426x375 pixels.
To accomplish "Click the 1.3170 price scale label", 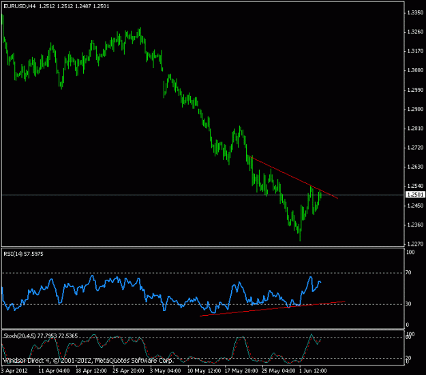I will (x=415, y=51).
